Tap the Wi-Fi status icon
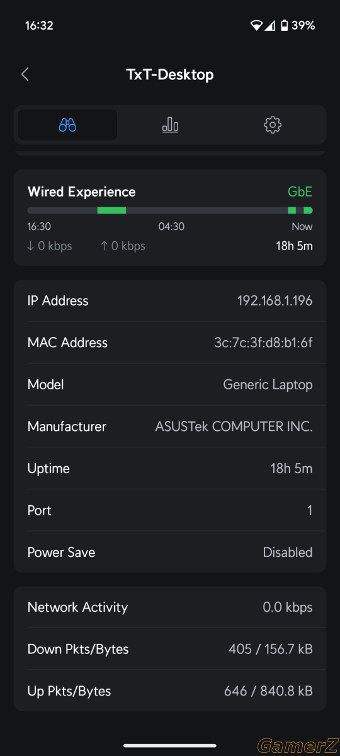 coord(256,26)
